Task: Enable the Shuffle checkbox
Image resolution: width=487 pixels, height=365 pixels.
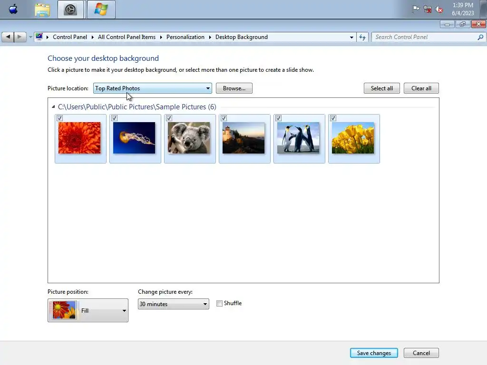Action: click(x=219, y=303)
